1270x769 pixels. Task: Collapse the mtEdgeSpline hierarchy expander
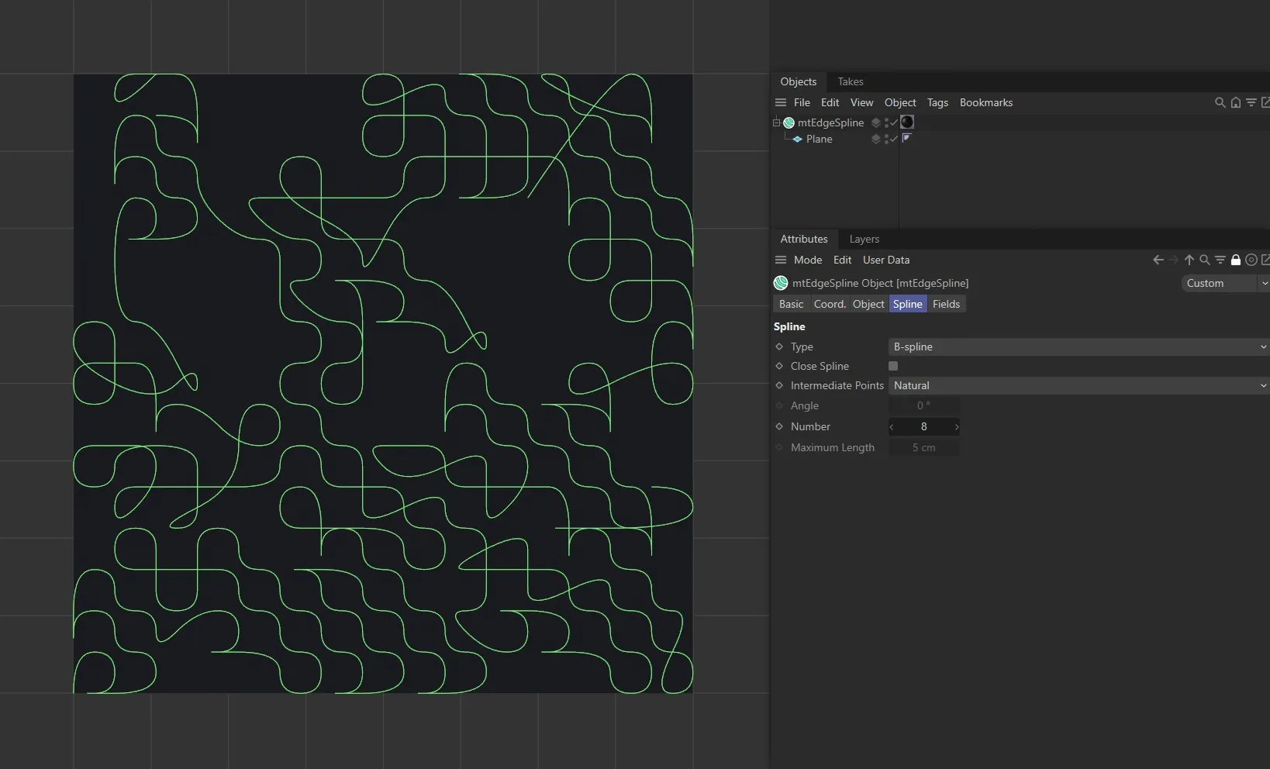pyautogui.click(x=776, y=122)
